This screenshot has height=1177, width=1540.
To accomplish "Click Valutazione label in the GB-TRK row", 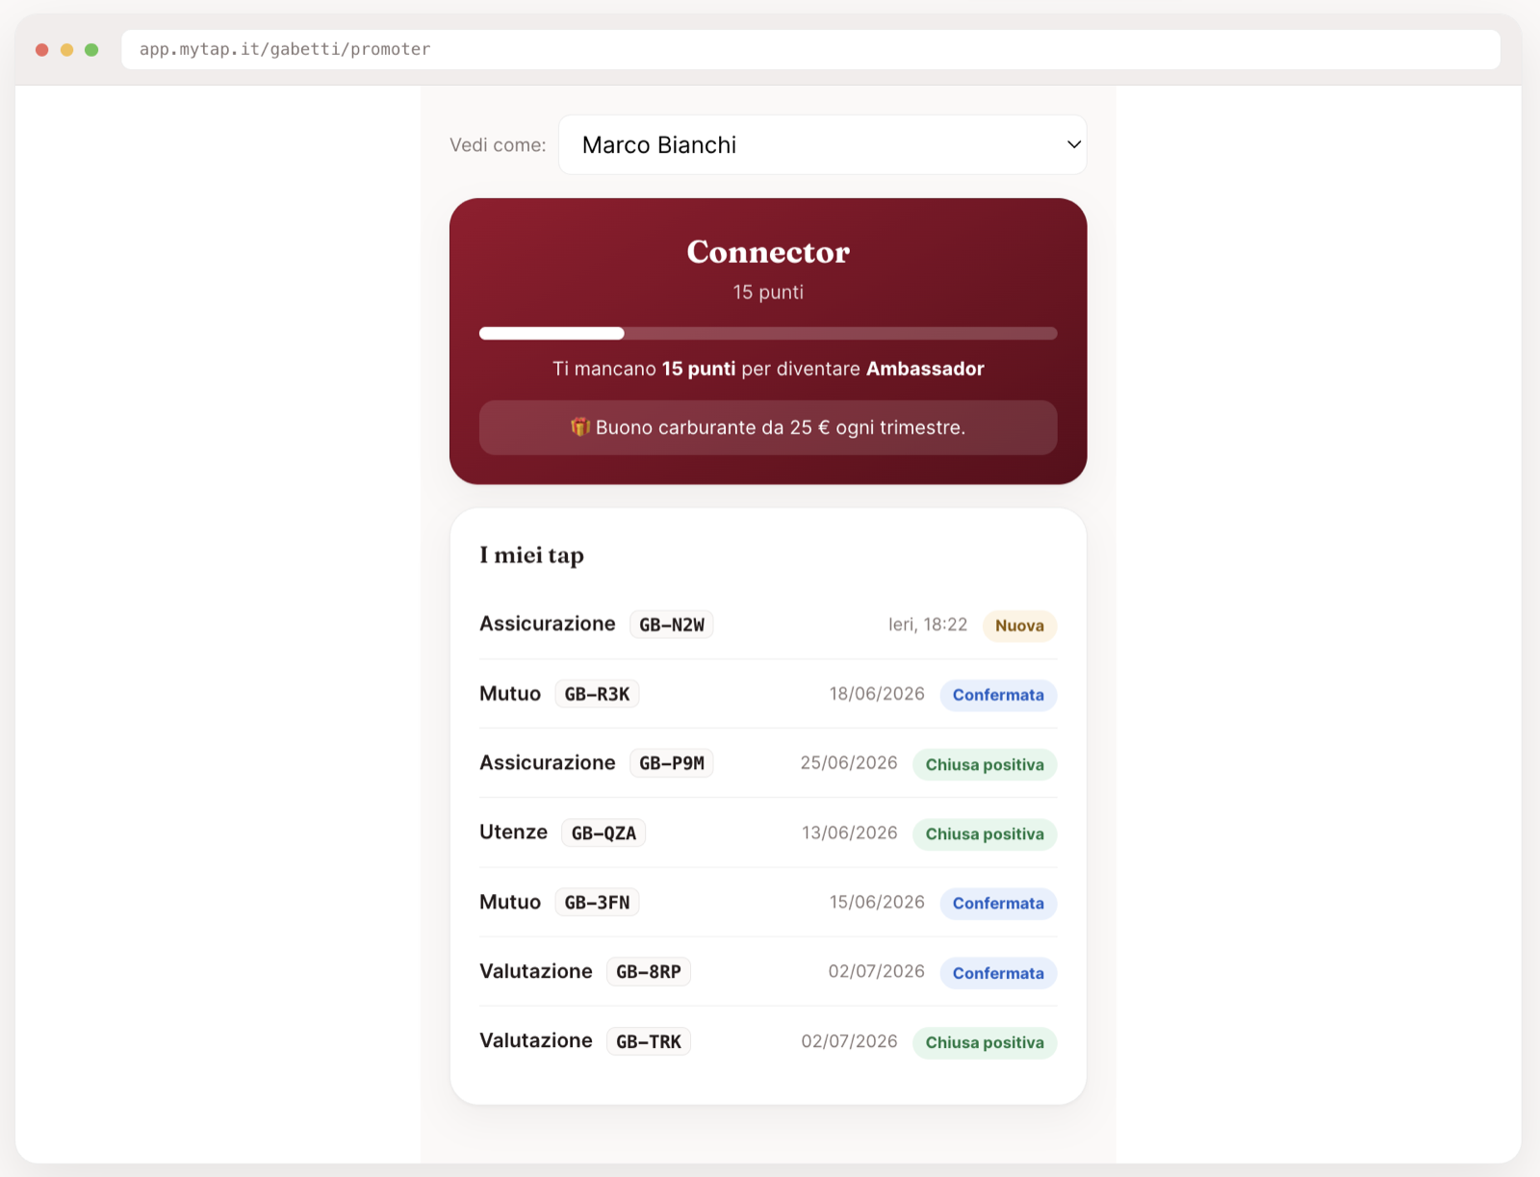I will [x=536, y=1040].
